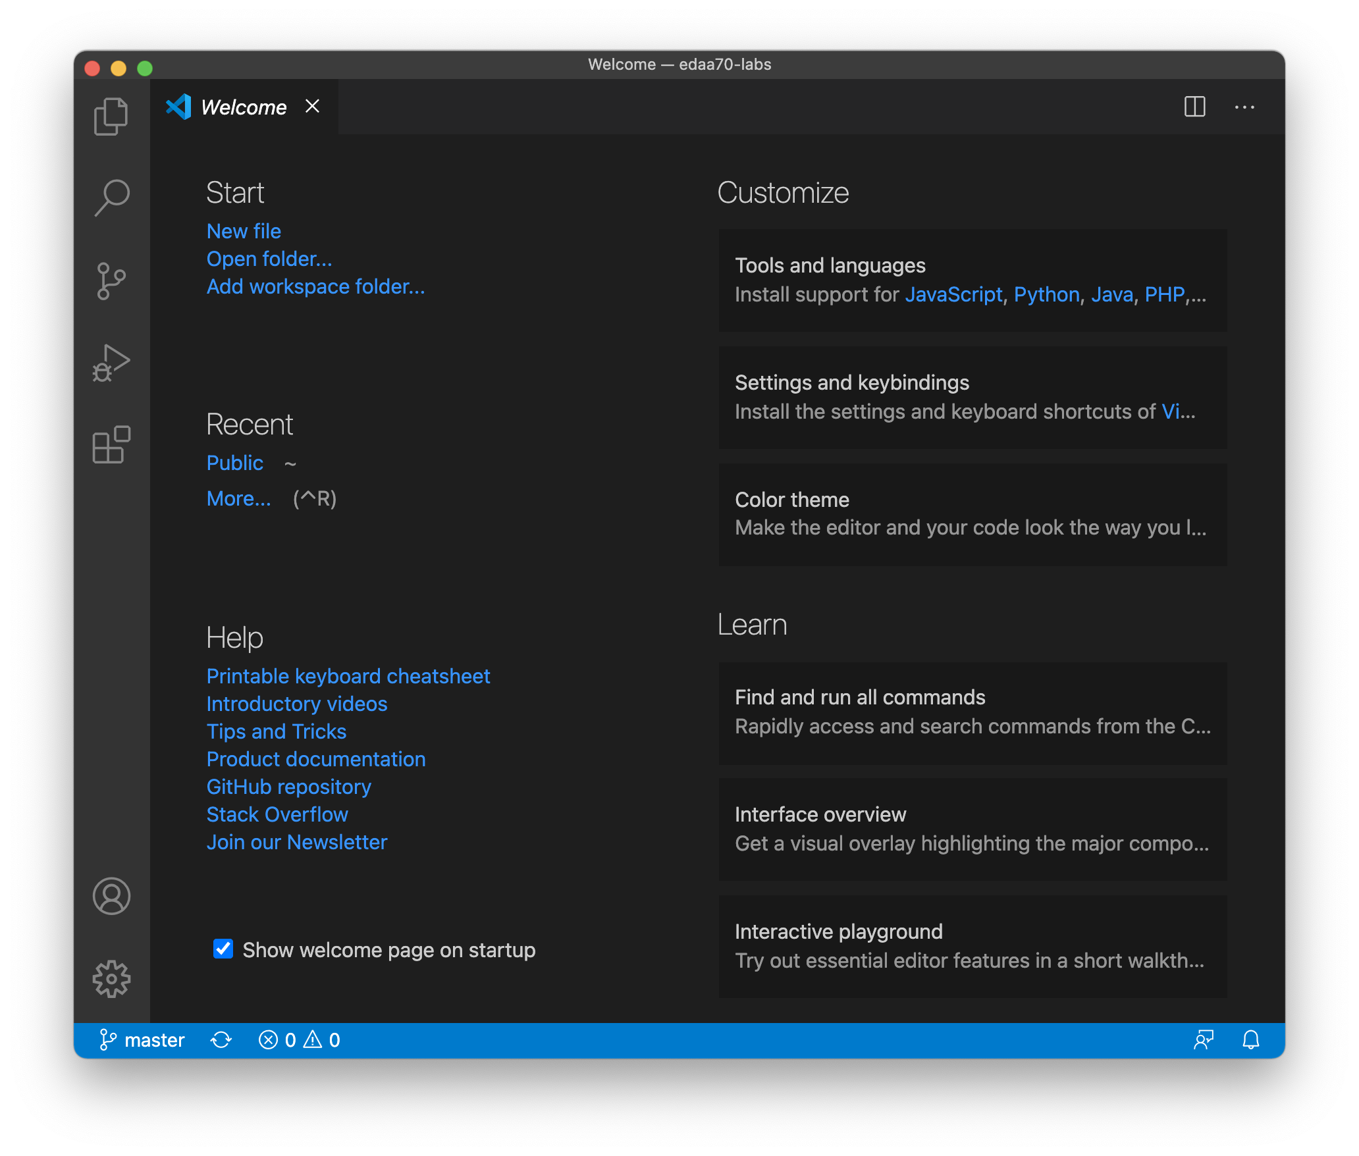
Task: Open the More Actions ellipsis menu
Action: [x=1244, y=107]
